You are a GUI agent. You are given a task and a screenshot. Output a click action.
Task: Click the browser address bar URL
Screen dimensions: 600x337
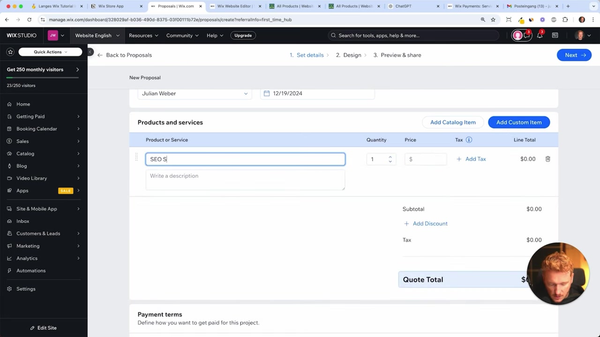click(x=170, y=20)
